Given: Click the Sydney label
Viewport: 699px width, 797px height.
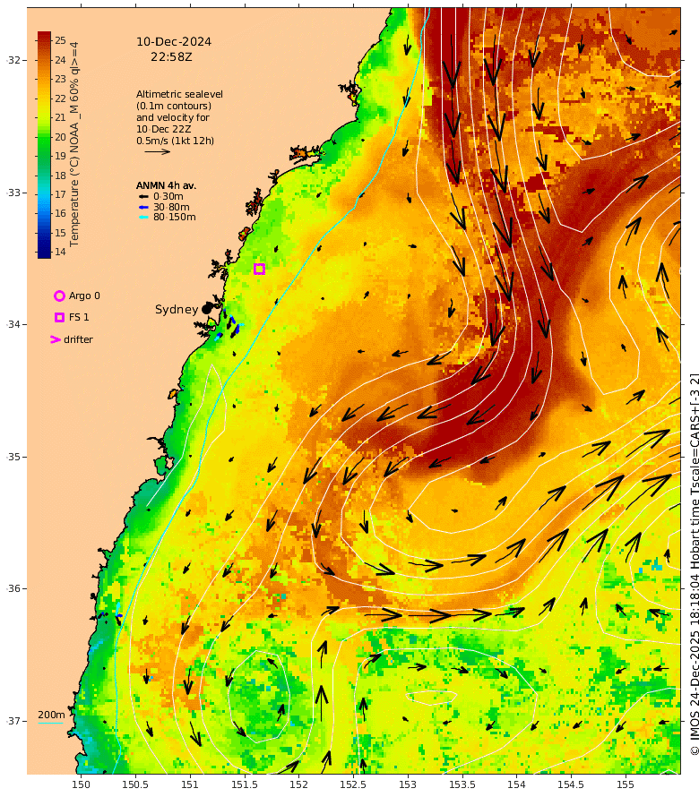Looking at the screenshot, I should pyautogui.click(x=177, y=310).
